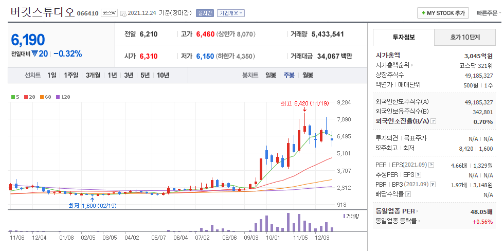Screen dimensions: 504x251
Task: Select the 10년 line chart period
Action: click(x=163, y=76)
